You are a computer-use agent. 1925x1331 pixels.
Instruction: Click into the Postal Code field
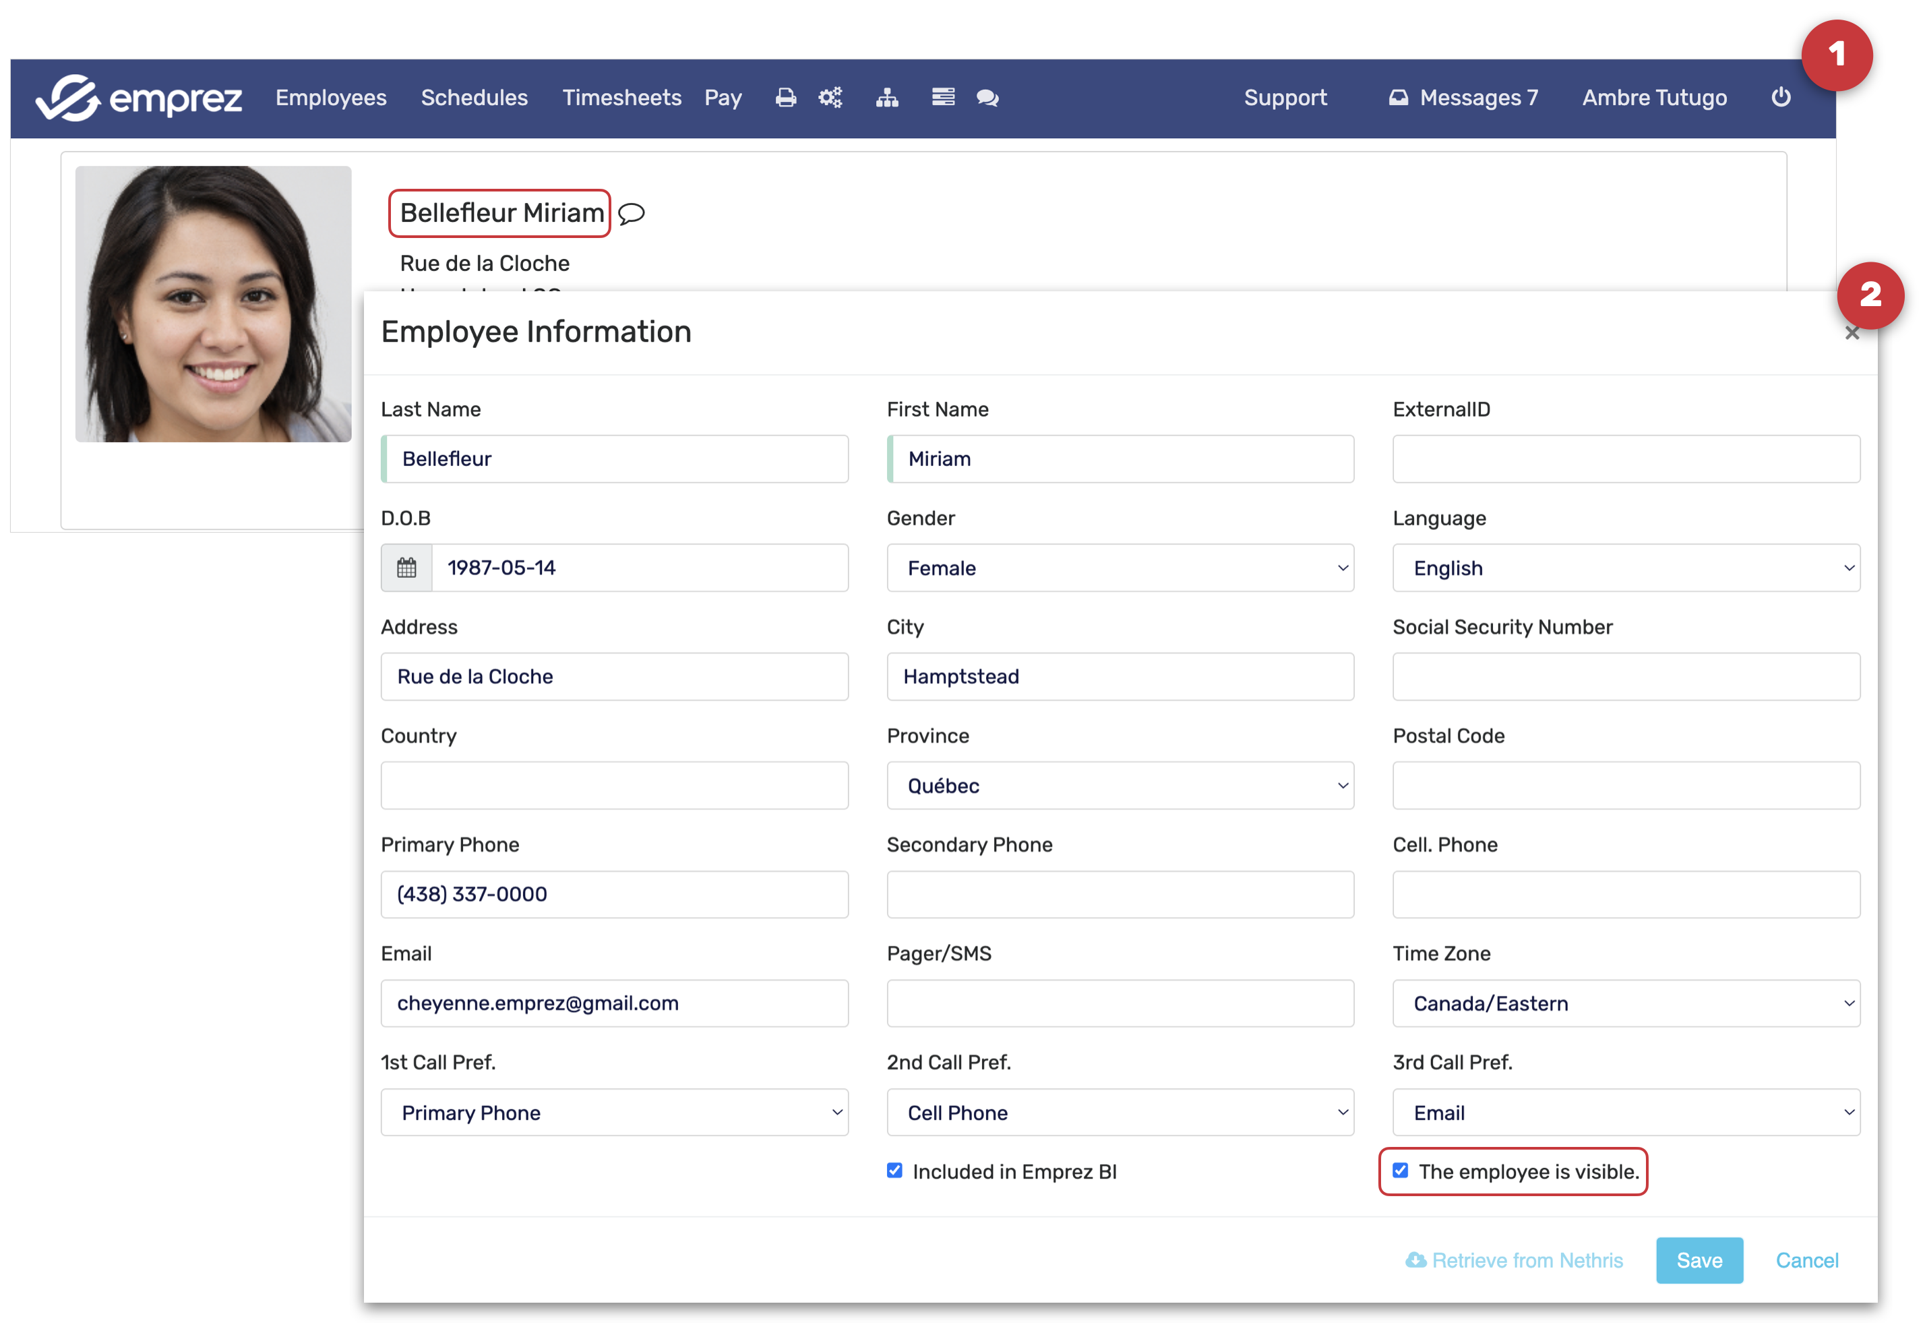point(1625,786)
